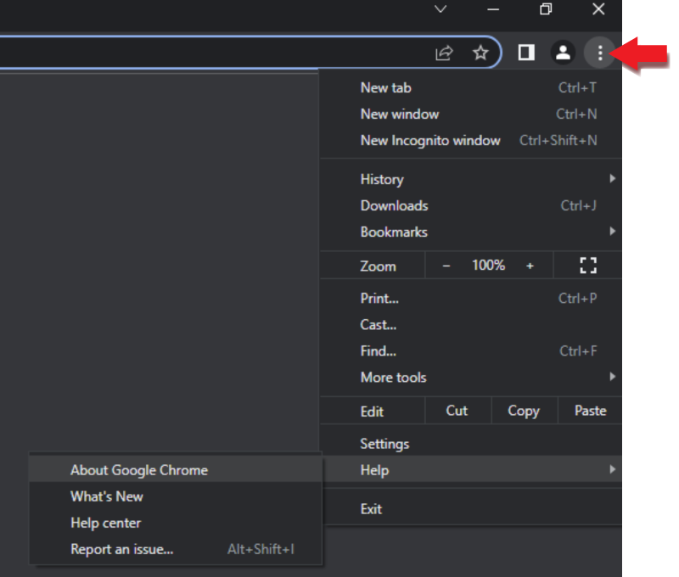Expand the History submenu

[x=382, y=179]
